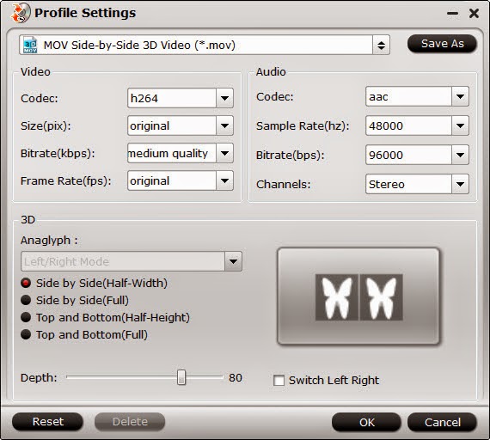Click the Profile Settings app logo icon
This screenshot has height=440, width=490.
pyautogui.click(x=21, y=13)
